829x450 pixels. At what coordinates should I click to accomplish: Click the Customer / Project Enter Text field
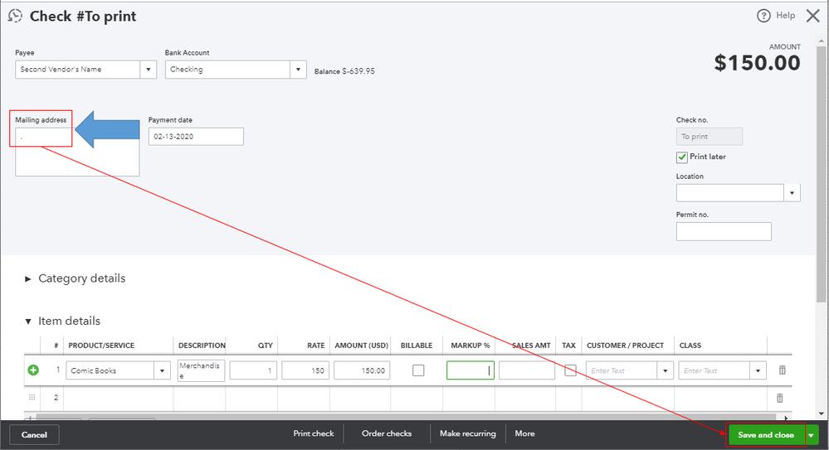coord(622,370)
